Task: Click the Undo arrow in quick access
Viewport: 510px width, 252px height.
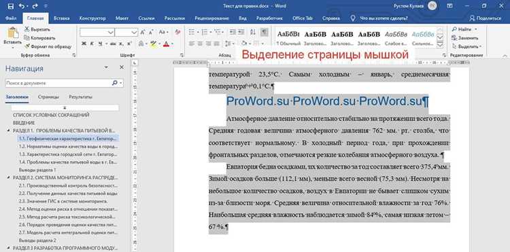Action: [22, 6]
